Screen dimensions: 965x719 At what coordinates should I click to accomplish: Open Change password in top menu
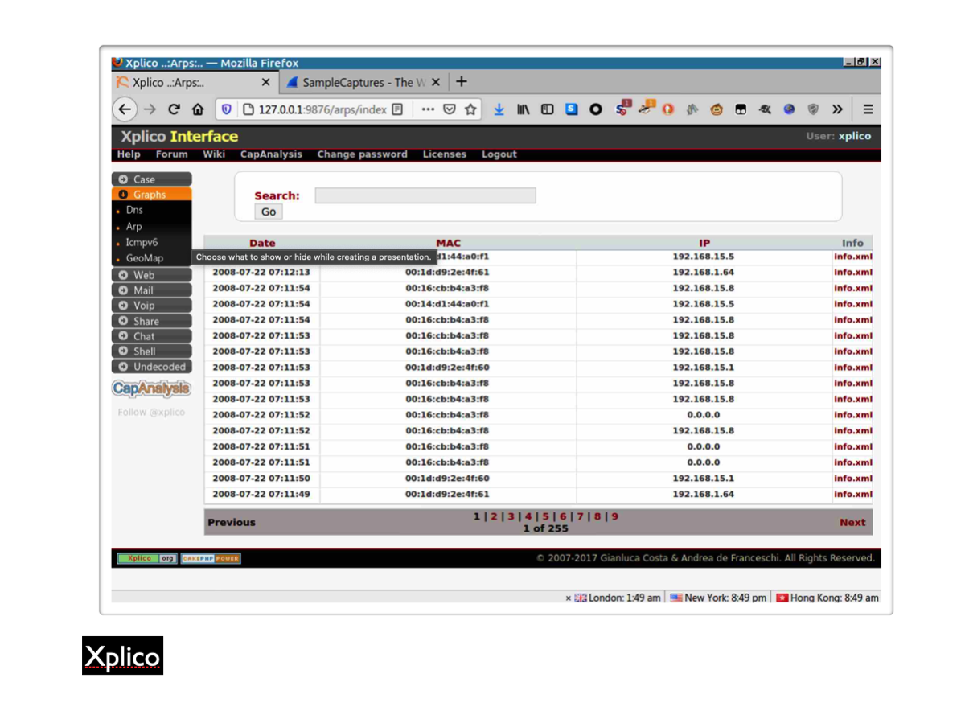pos(362,154)
